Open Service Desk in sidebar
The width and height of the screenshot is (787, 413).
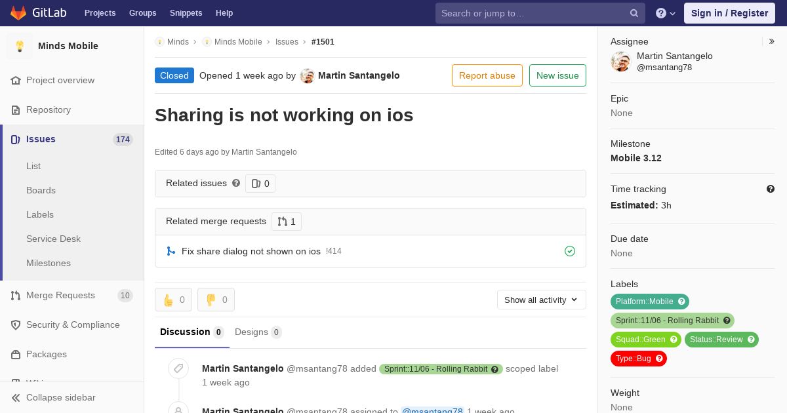click(x=53, y=239)
